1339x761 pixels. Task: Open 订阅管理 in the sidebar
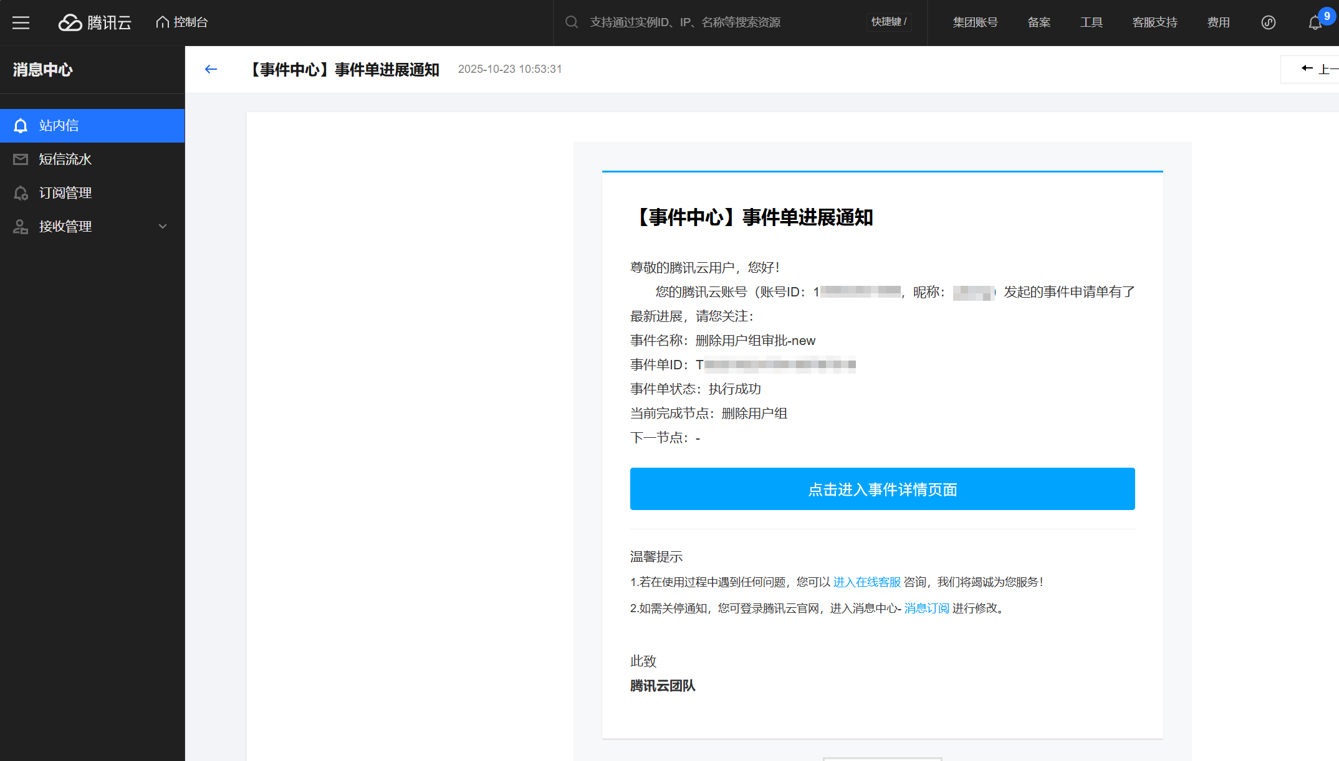92,193
